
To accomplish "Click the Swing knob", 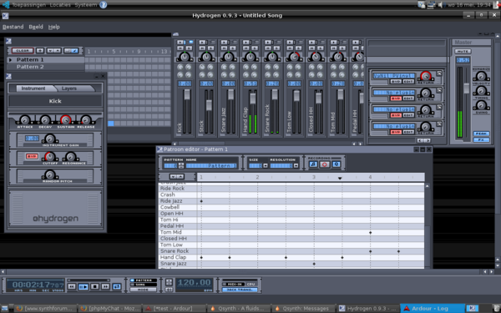I will click(481, 105).
